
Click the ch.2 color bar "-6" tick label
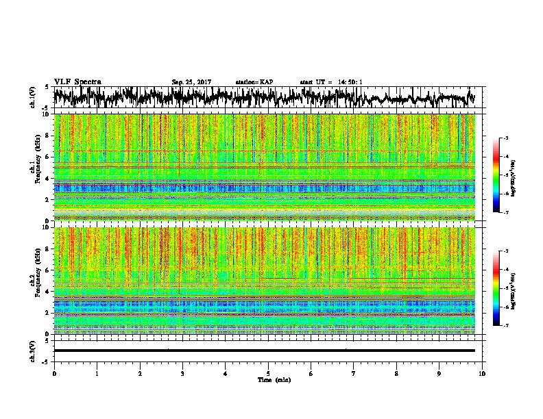pyautogui.click(x=505, y=307)
